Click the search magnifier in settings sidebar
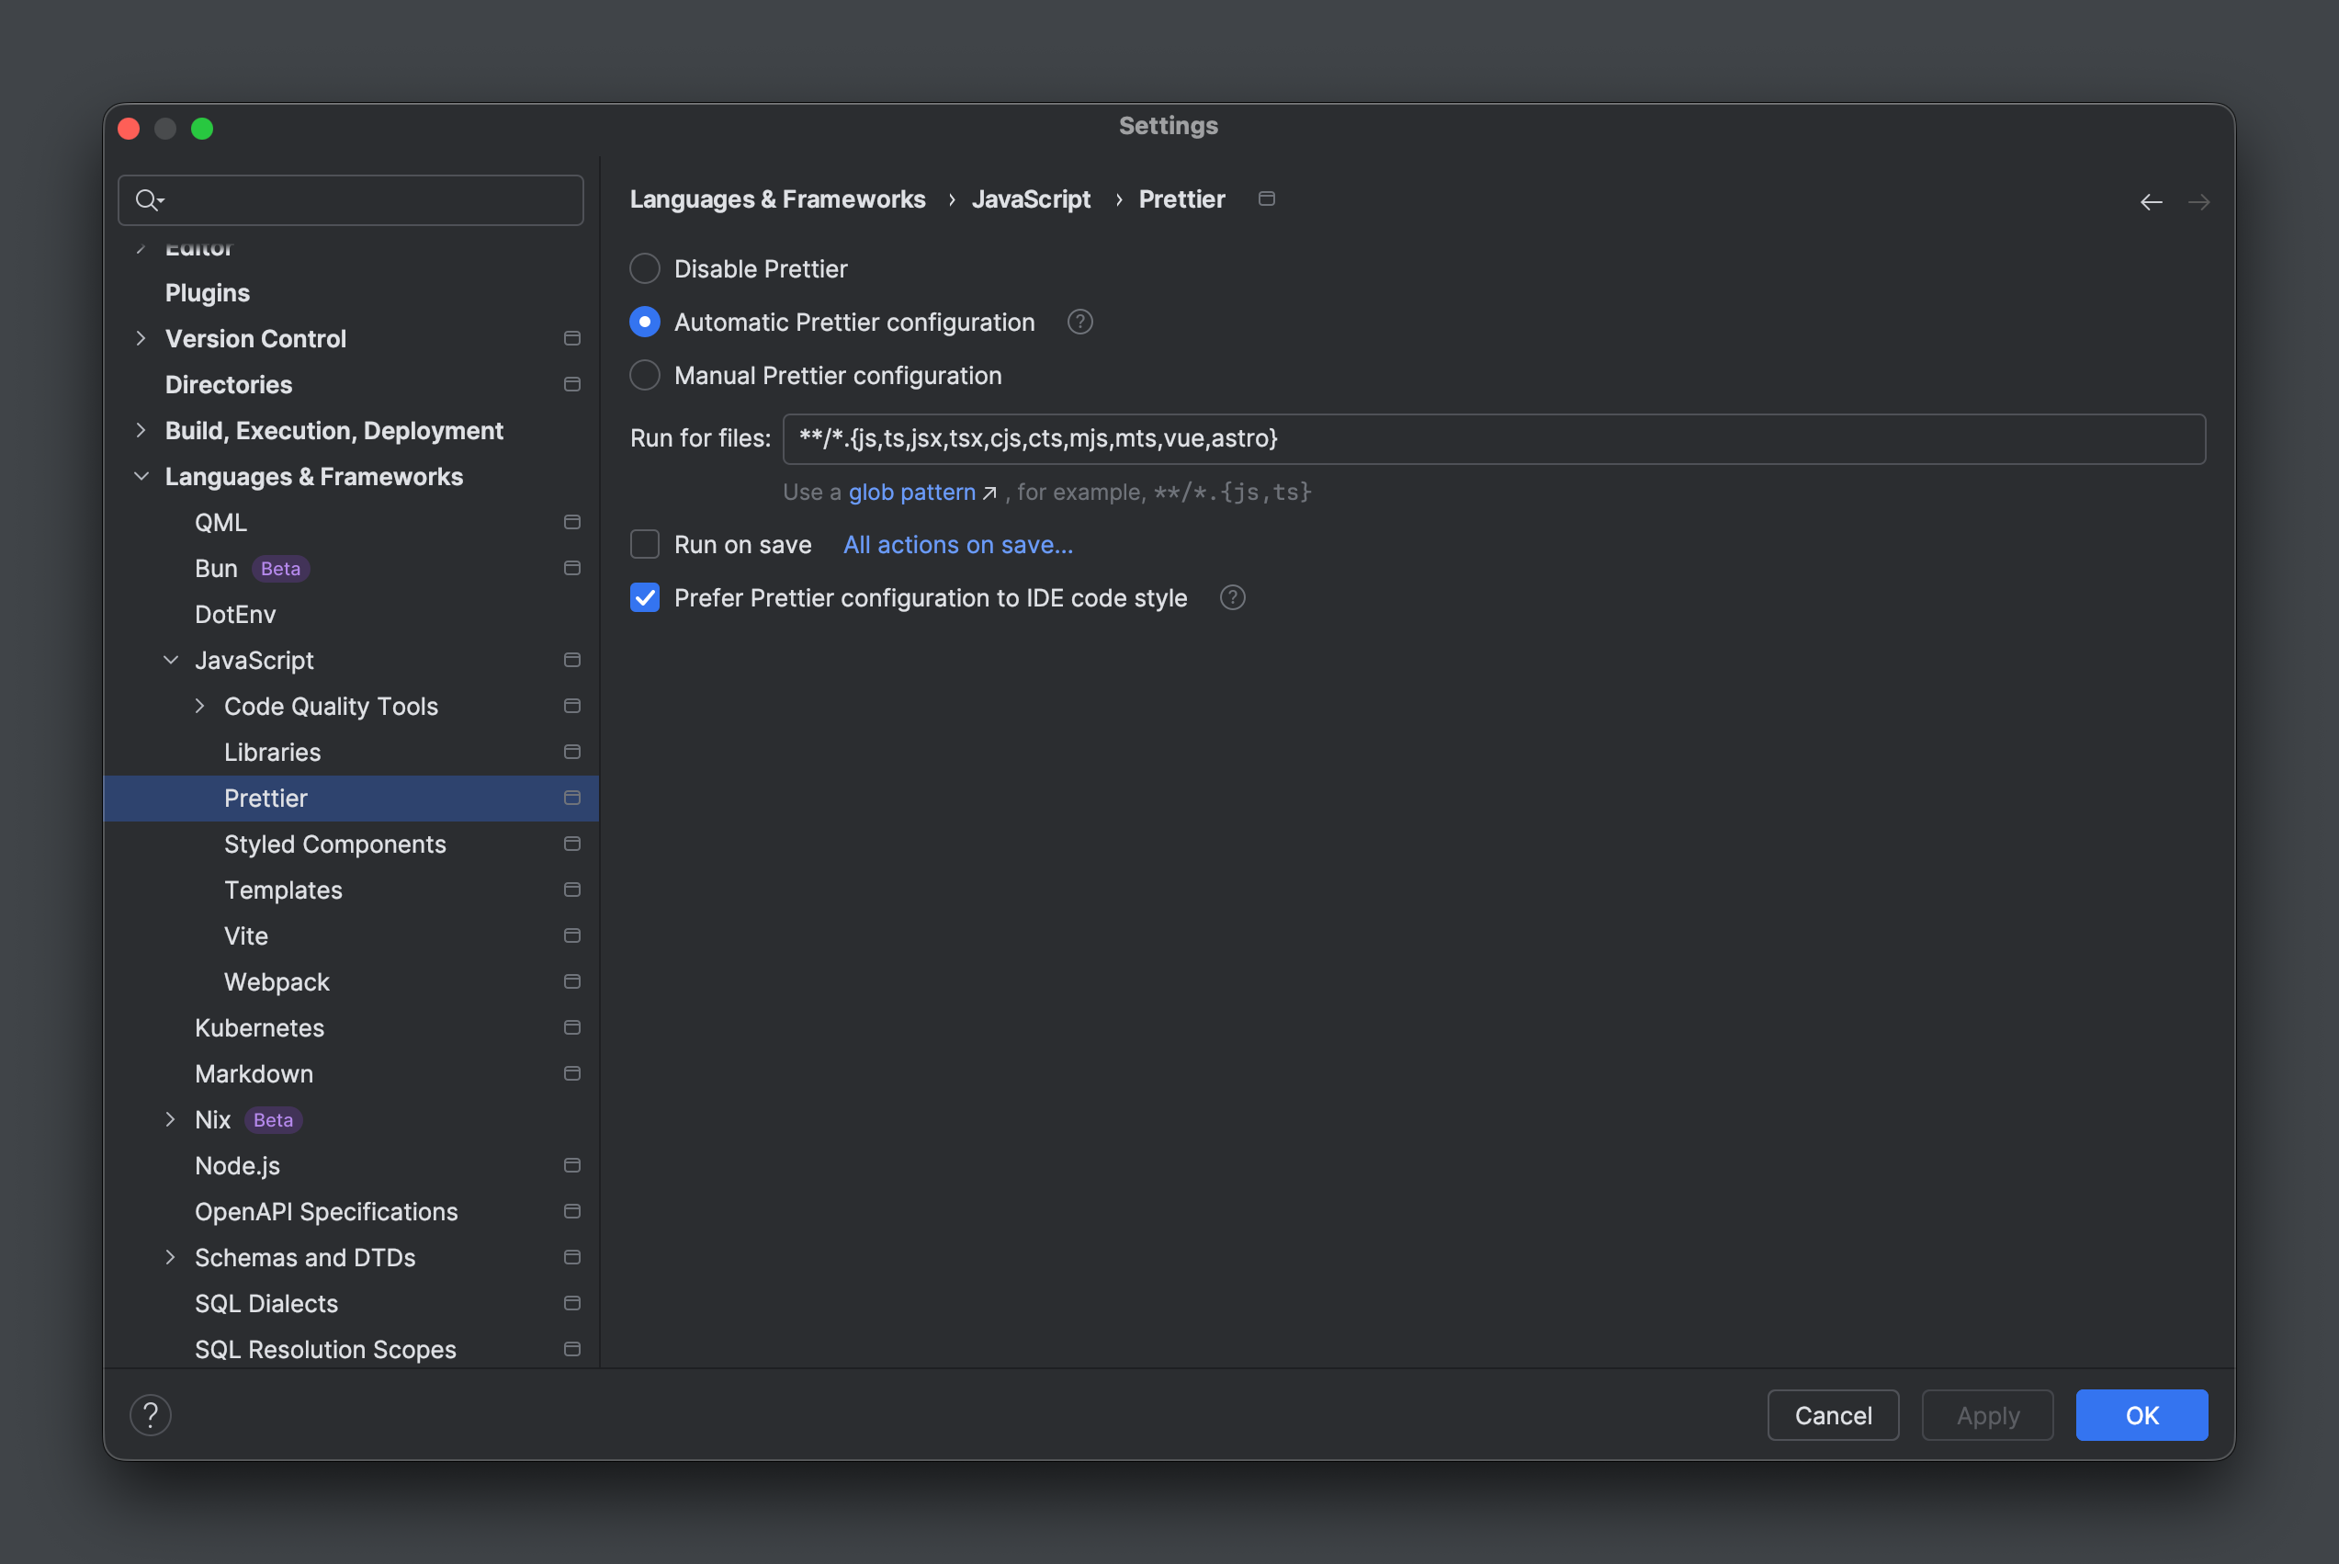 click(149, 200)
